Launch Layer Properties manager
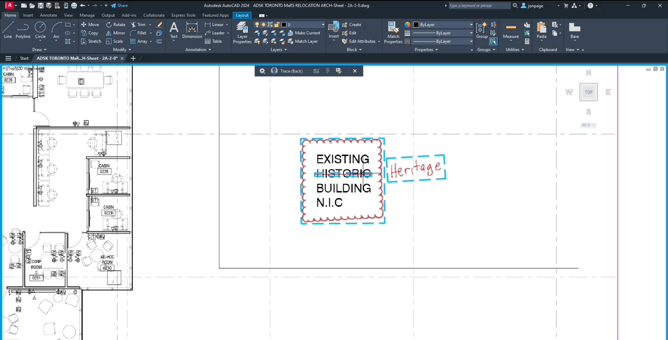The height and width of the screenshot is (340, 668). [242, 32]
